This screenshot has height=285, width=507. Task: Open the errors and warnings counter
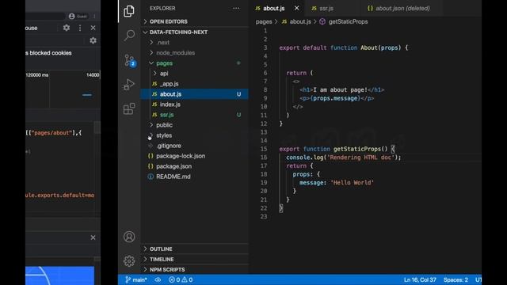[181, 279]
